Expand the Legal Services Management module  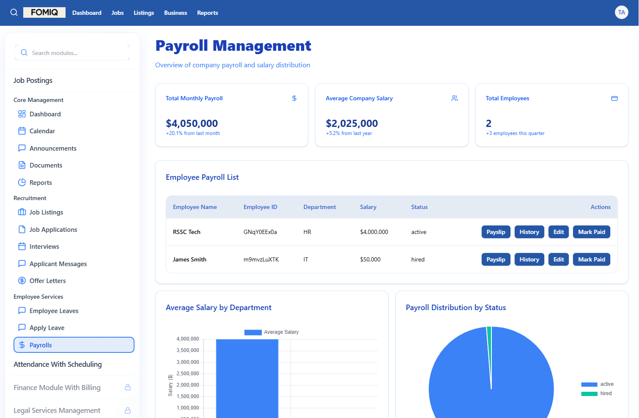pos(57,410)
